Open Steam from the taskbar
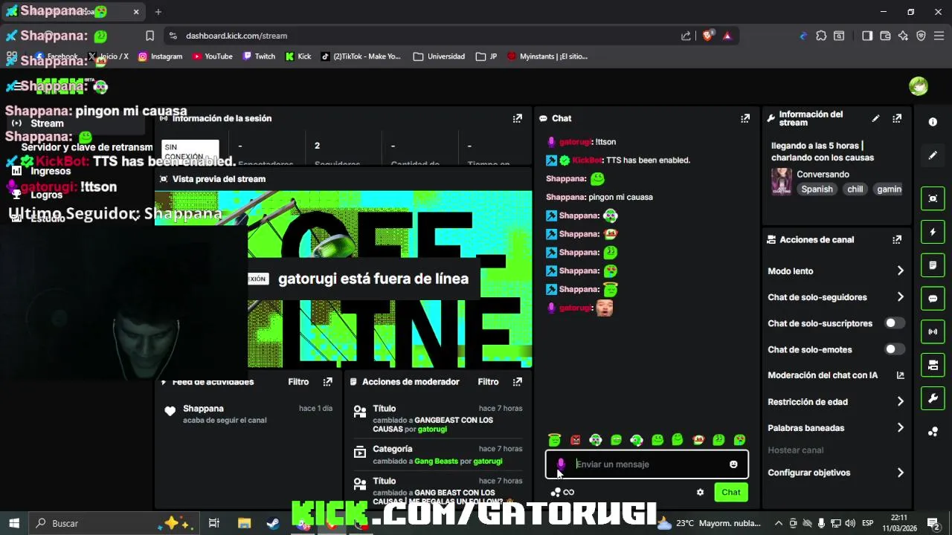This screenshot has height=535, width=952. [273, 523]
